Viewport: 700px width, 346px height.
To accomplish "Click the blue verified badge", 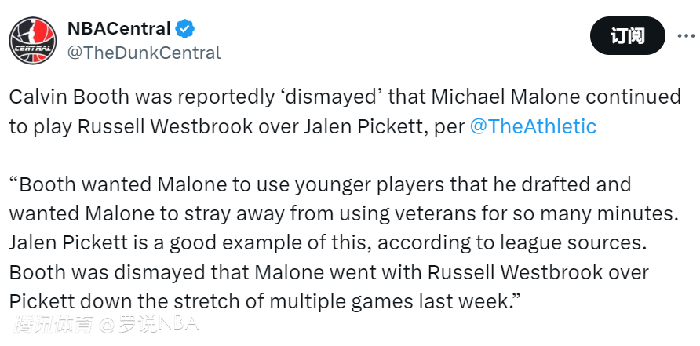I will coord(185,30).
